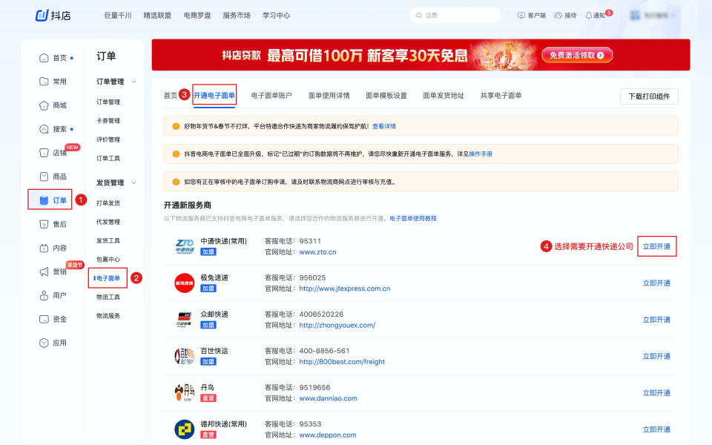Open the www.zto.cn website link
This screenshot has height=445, width=712.
[x=317, y=252]
